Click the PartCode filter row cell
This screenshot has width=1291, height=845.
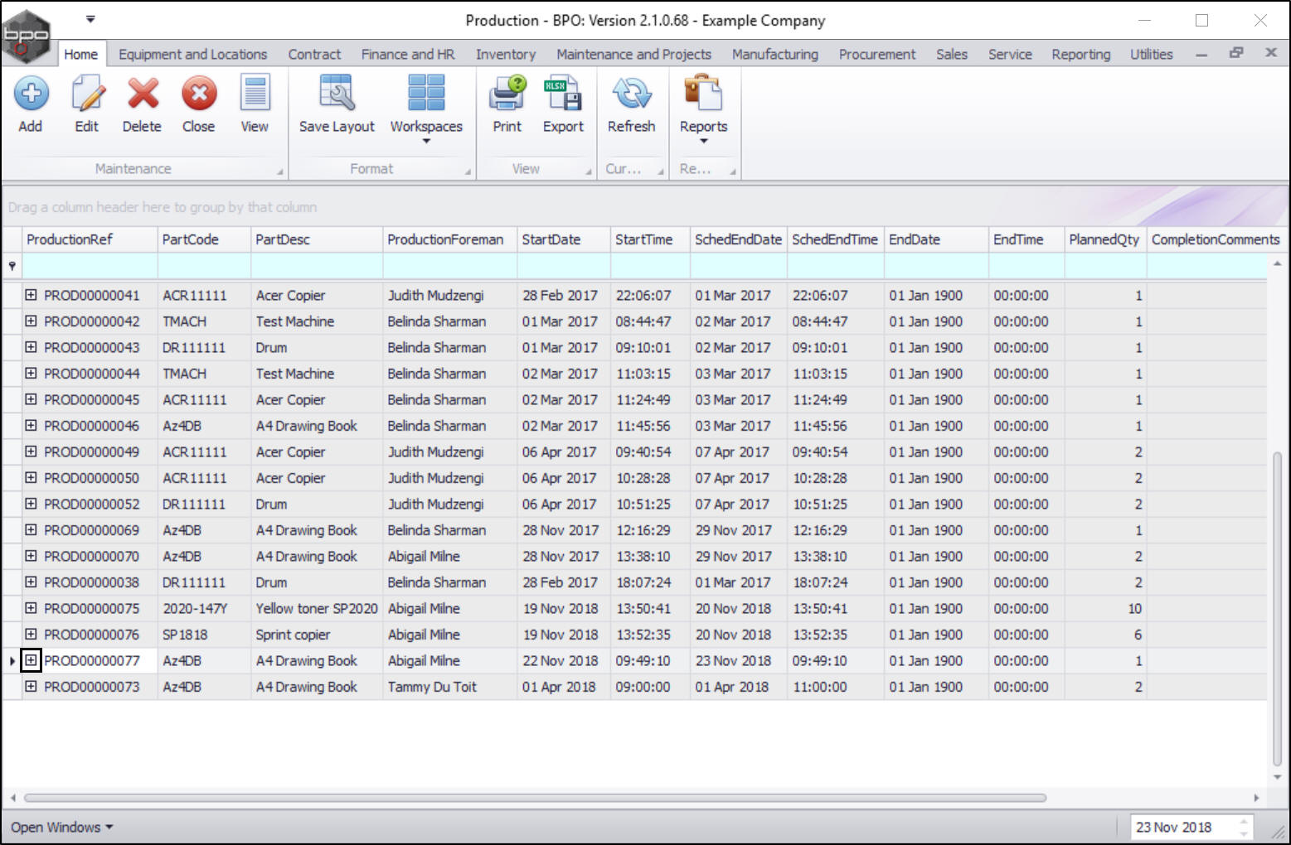tap(204, 266)
